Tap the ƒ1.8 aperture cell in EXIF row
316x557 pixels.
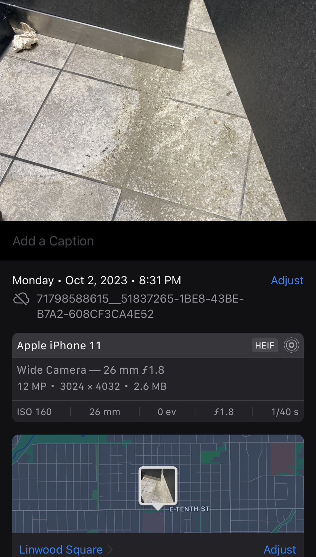(x=224, y=412)
